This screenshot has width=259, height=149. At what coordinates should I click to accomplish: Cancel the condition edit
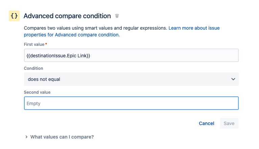click(x=207, y=123)
